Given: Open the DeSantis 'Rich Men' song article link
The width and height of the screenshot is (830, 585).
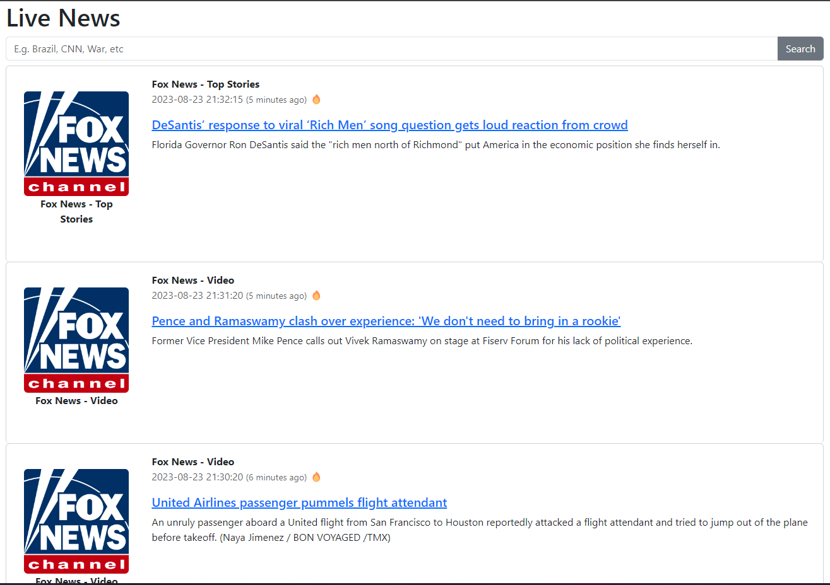Looking at the screenshot, I should pyautogui.click(x=389, y=125).
